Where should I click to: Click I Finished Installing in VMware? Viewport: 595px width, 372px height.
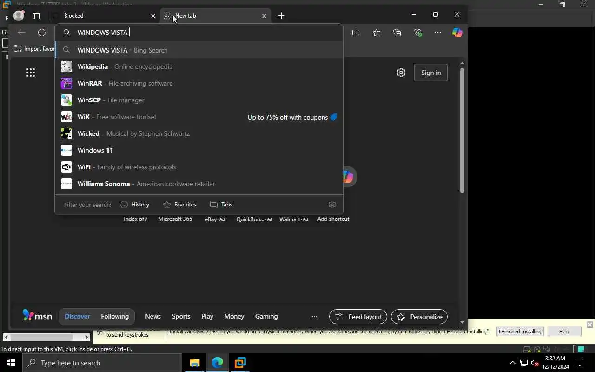coord(520,332)
